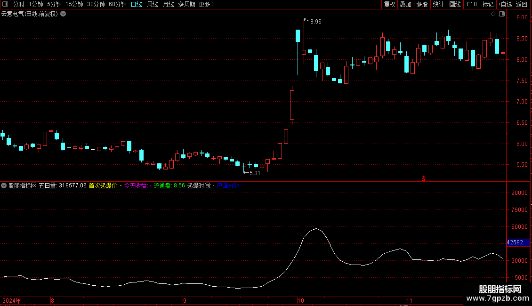Image resolution: width=532 pixels, height=306 pixels.
Task: Switch to 5分钟 period
Action: pos(54,4)
